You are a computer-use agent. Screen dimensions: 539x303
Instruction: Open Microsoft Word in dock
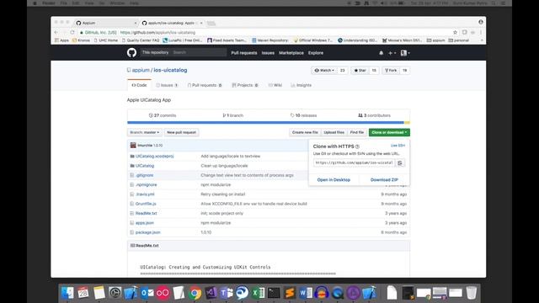pos(306,293)
